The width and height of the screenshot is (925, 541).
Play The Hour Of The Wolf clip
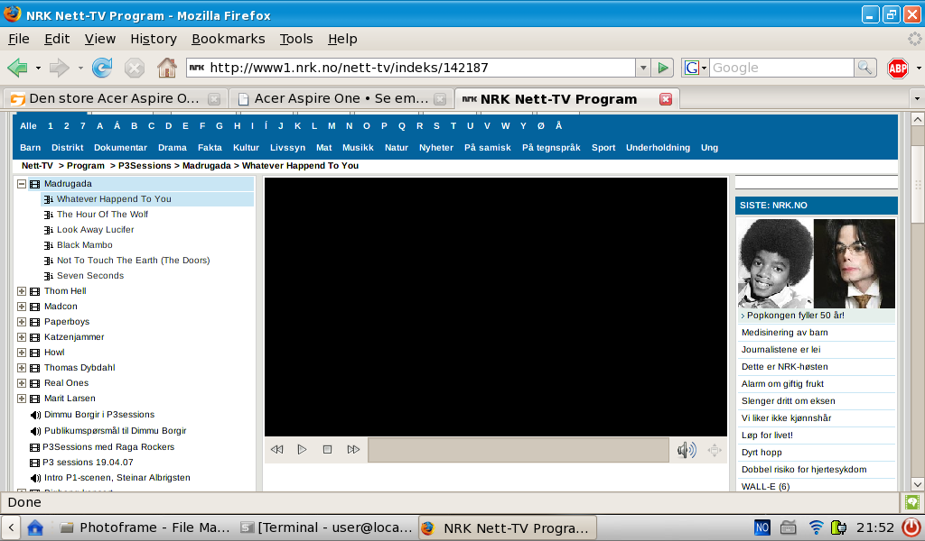point(102,215)
